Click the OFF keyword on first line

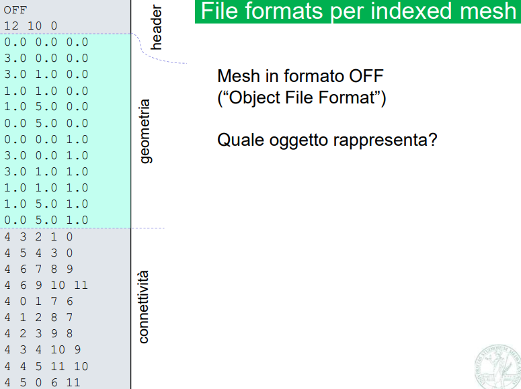click(15, 9)
